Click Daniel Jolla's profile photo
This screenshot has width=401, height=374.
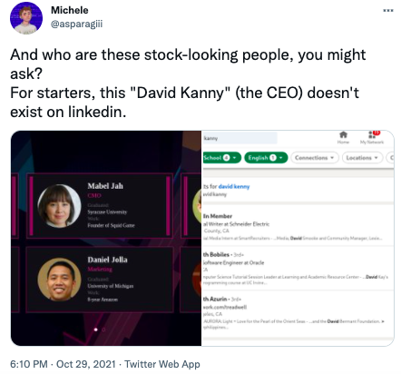59,279
